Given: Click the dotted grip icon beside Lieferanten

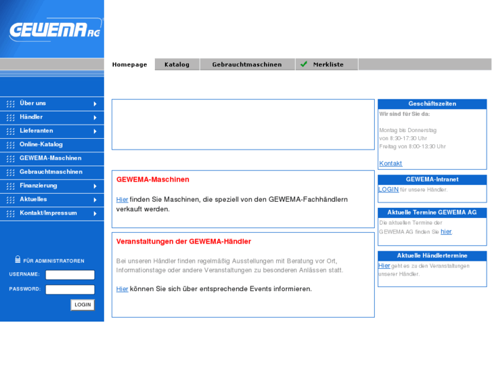Looking at the screenshot, I should coord(10,131).
